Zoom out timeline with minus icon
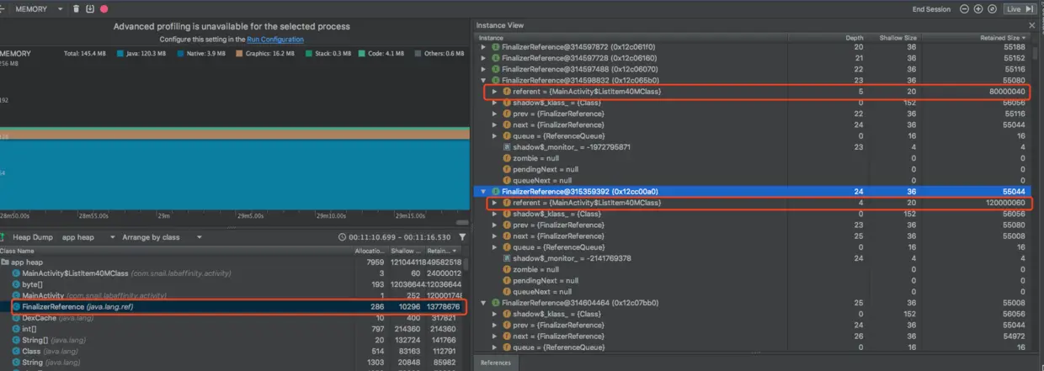The height and width of the screenshot is (371, 1044). [964, 8]
